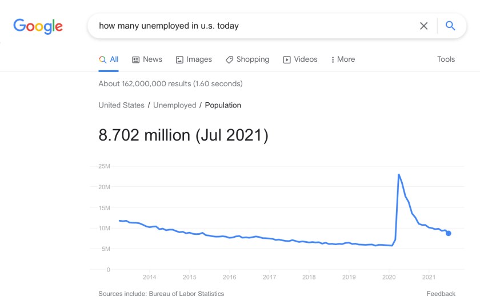This screenshot has width=480, height=304.
Task: Click the 2020 peak of the chart line
Action: [x=398, y=175]
